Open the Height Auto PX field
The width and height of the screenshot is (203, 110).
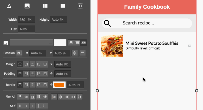tap(58, 20)
